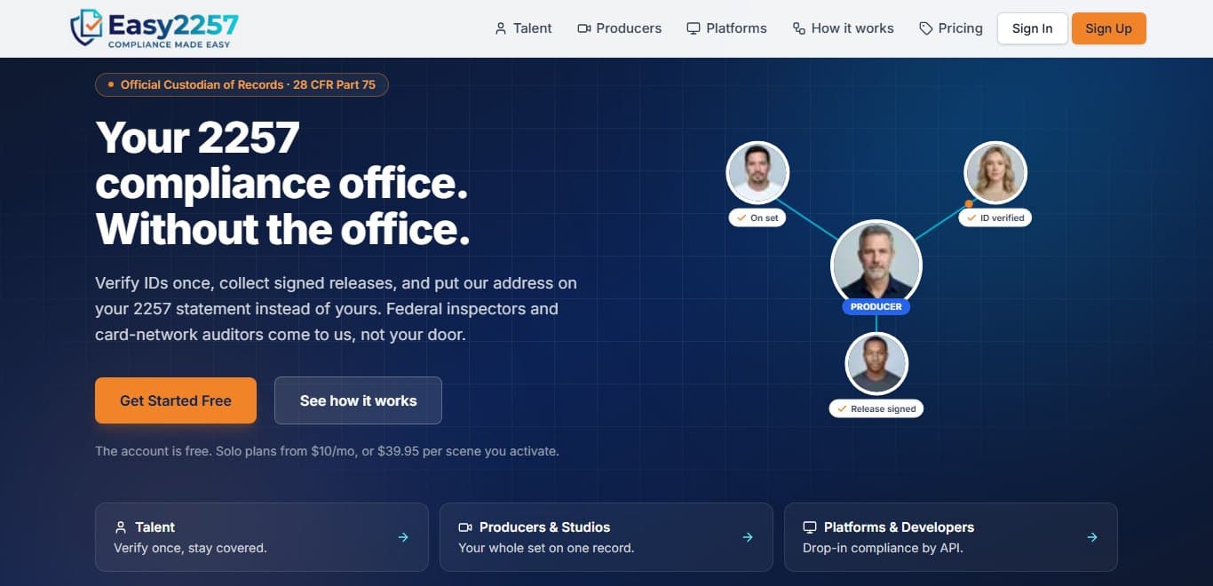Click the Official Custodian of Records badge
This screenshot has width=1213, height=586.
(x=242, y=84)
